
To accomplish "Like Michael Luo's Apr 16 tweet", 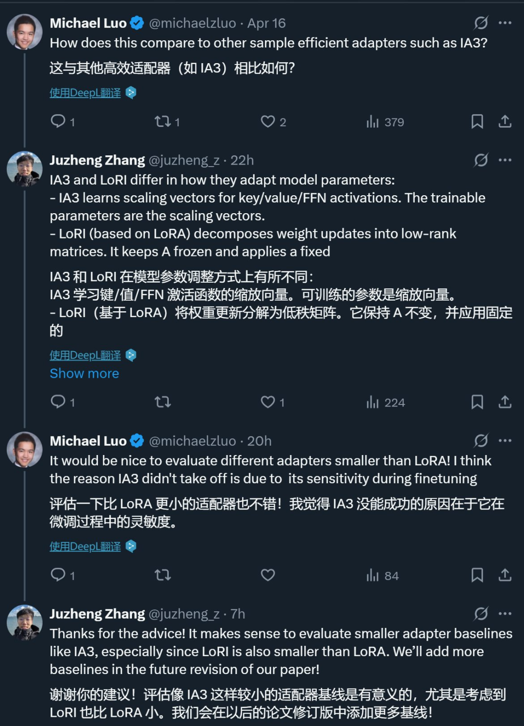I will point(268,121).
